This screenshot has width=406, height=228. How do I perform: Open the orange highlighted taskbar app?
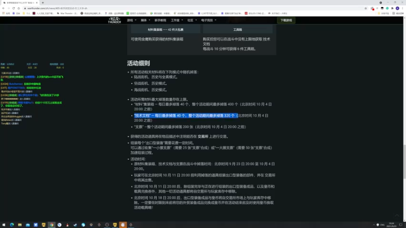pos(123,225)
